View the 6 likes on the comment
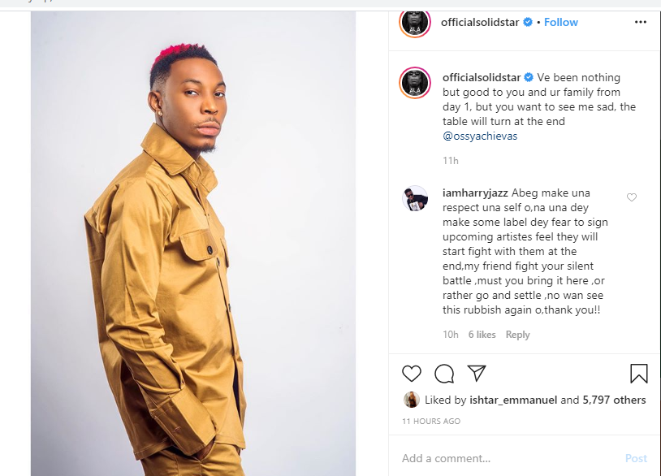The height and width of the screenshot is (476, 661). pos(482,335)
